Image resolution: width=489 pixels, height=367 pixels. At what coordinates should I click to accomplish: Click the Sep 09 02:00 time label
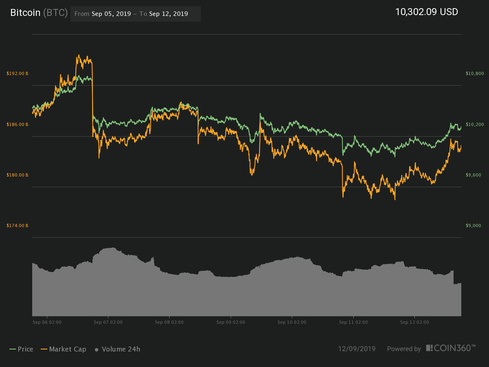click(231, 322)
